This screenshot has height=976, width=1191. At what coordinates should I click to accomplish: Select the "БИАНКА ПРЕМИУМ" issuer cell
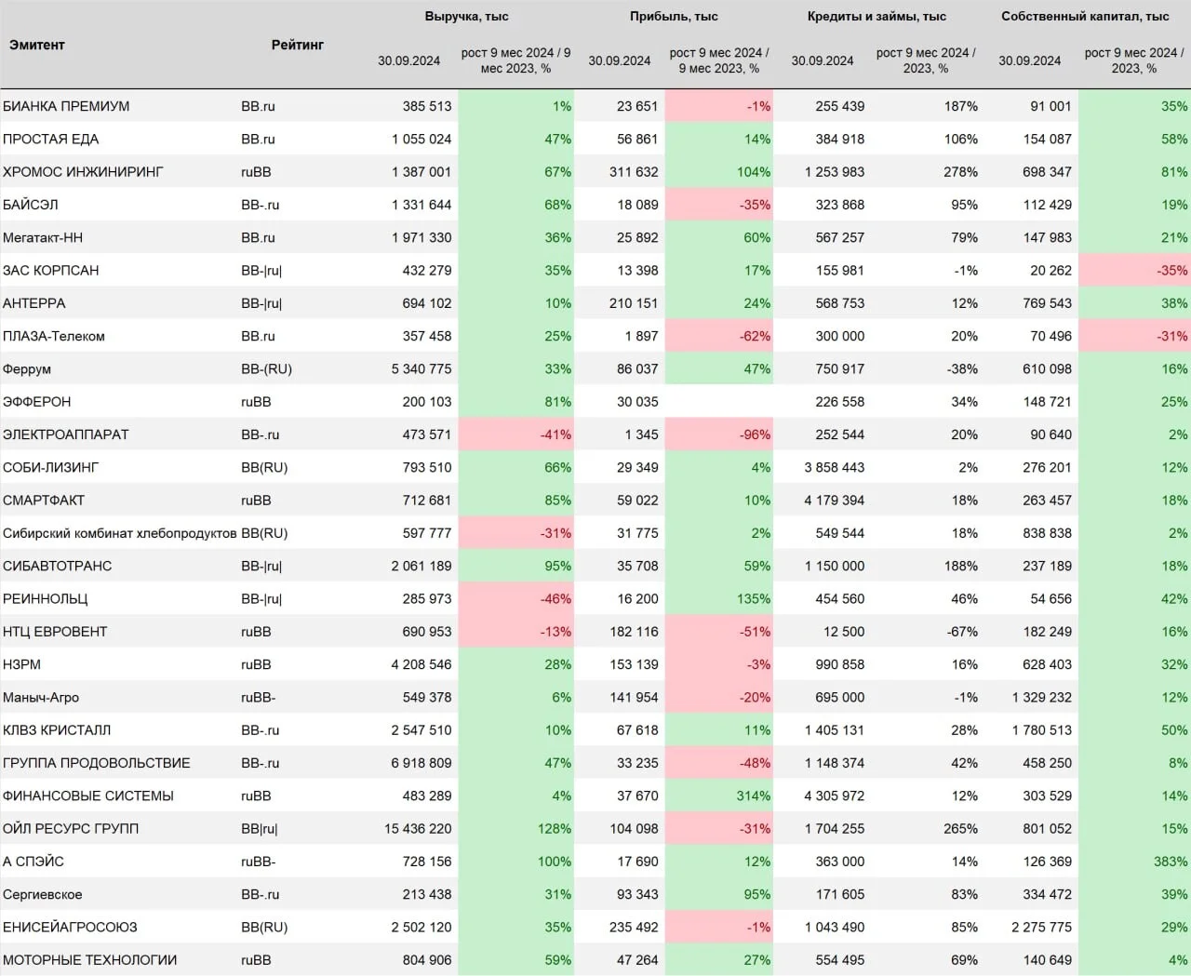pyautogui.click(x=66, y=106)
